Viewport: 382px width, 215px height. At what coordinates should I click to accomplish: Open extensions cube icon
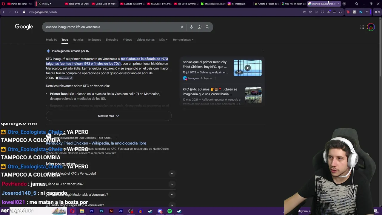367,12
